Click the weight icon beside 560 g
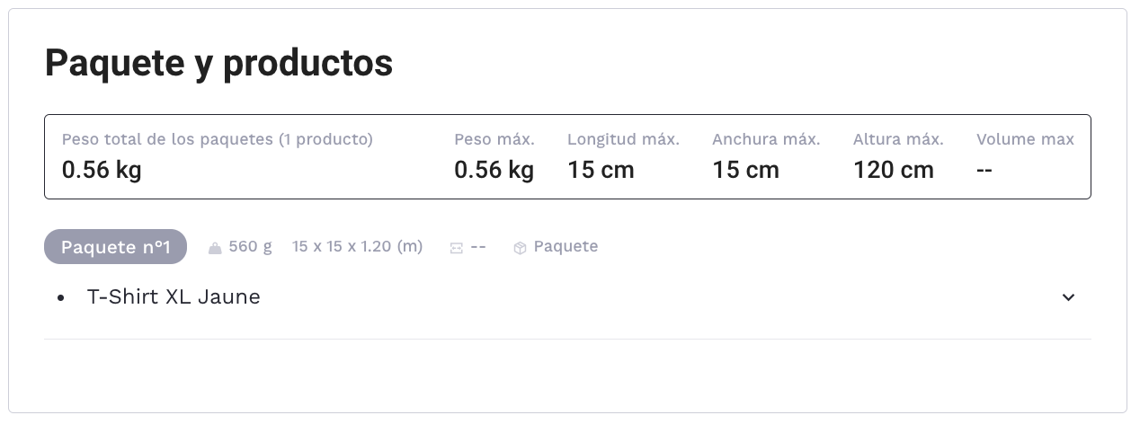1131x424 pixels. click(x=215, y=248)
